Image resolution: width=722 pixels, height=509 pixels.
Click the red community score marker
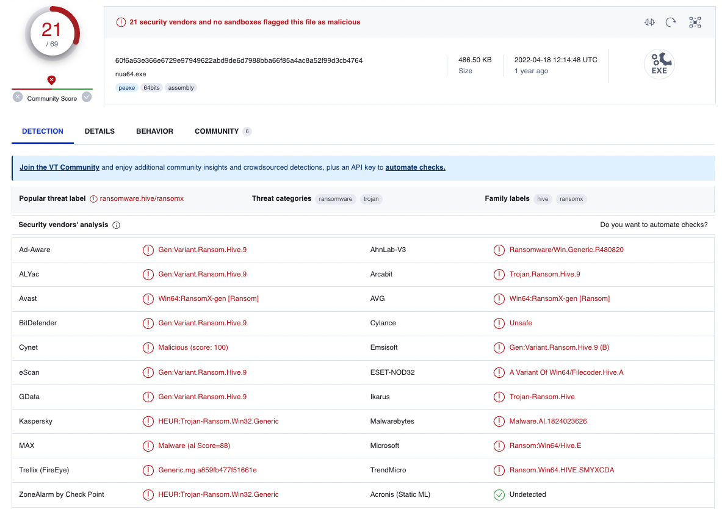(51, 80)
